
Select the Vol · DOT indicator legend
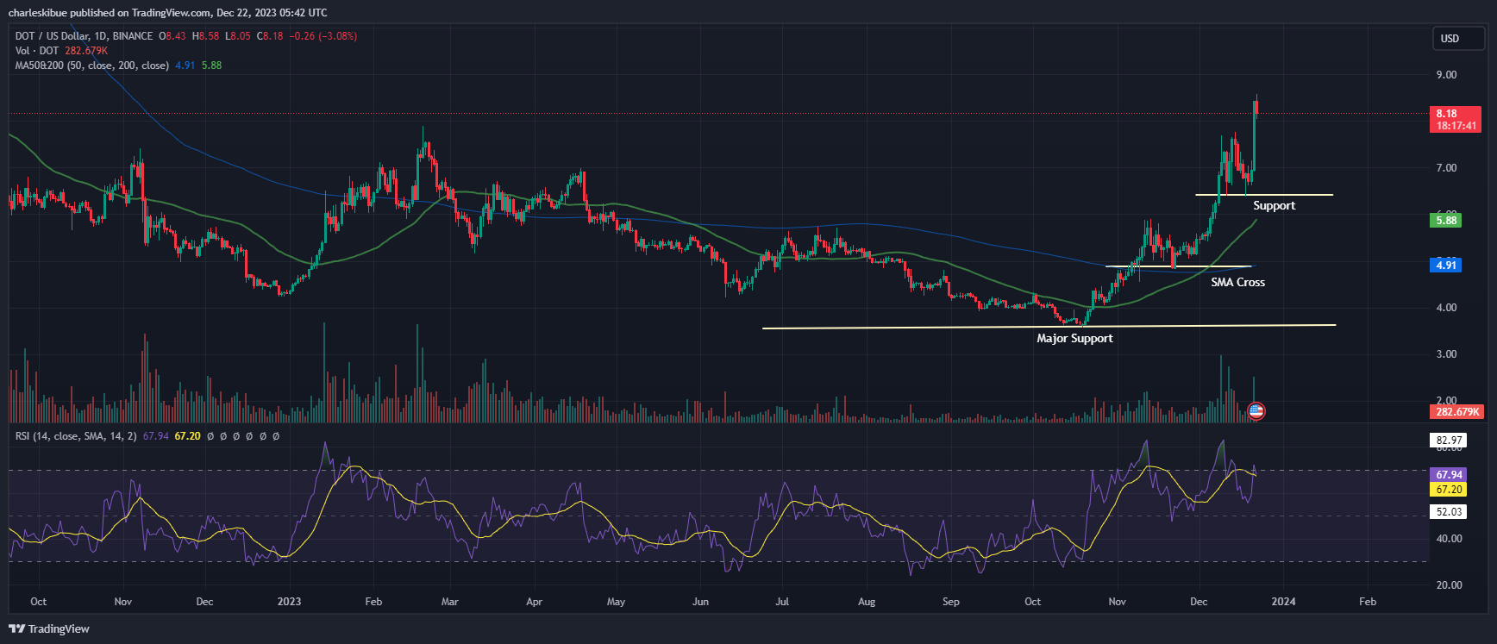37,51
